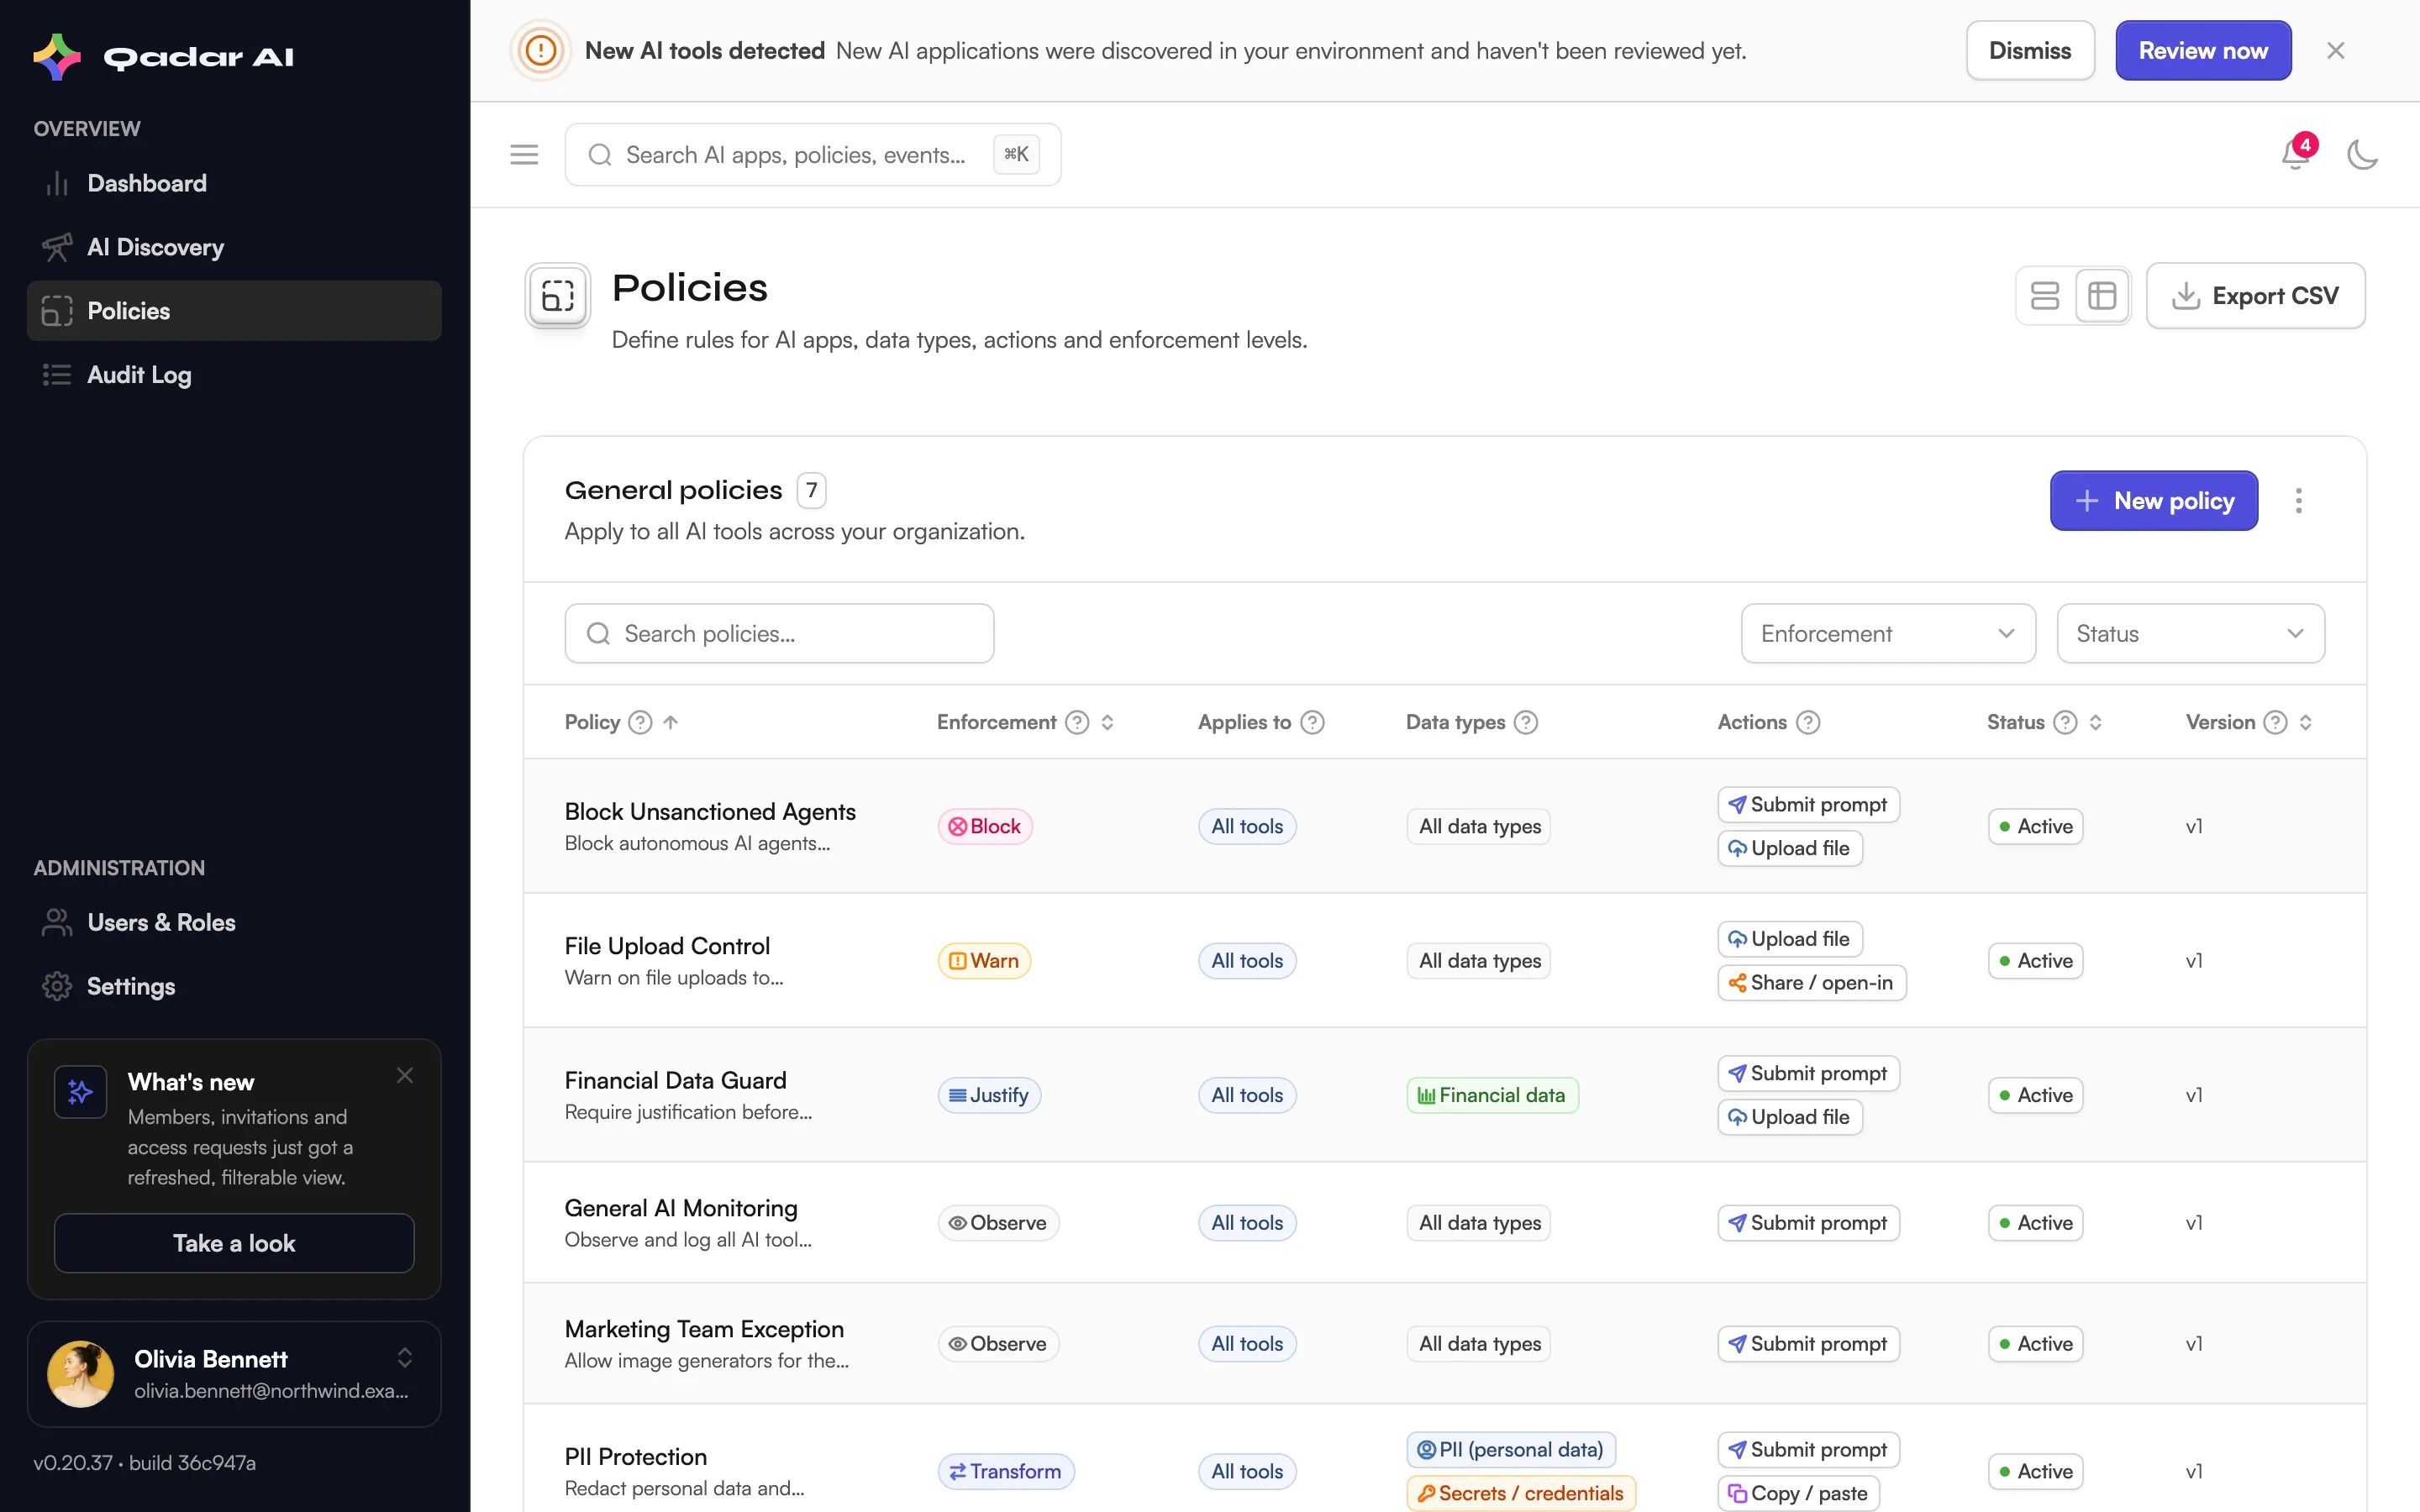Toggle dark mode moon icon
Viewport: 2420px width, 1512px height.
pos(2362,155)
